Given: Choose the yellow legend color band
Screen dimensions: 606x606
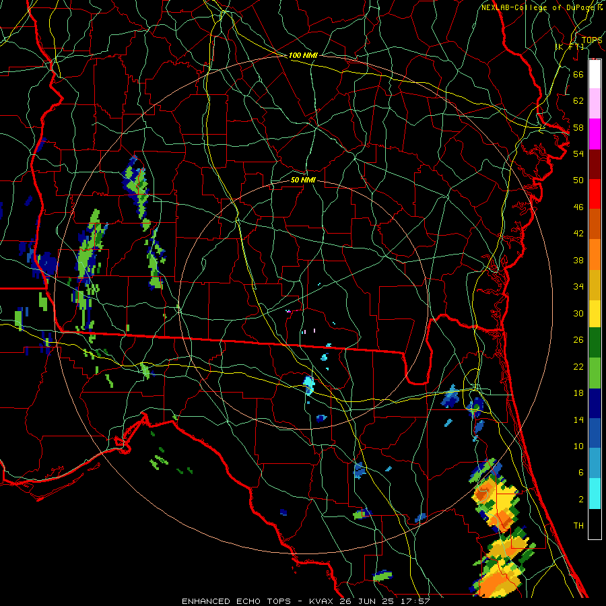Looking at the screenshot, I should pyautogui.click(x=595, y=314).
